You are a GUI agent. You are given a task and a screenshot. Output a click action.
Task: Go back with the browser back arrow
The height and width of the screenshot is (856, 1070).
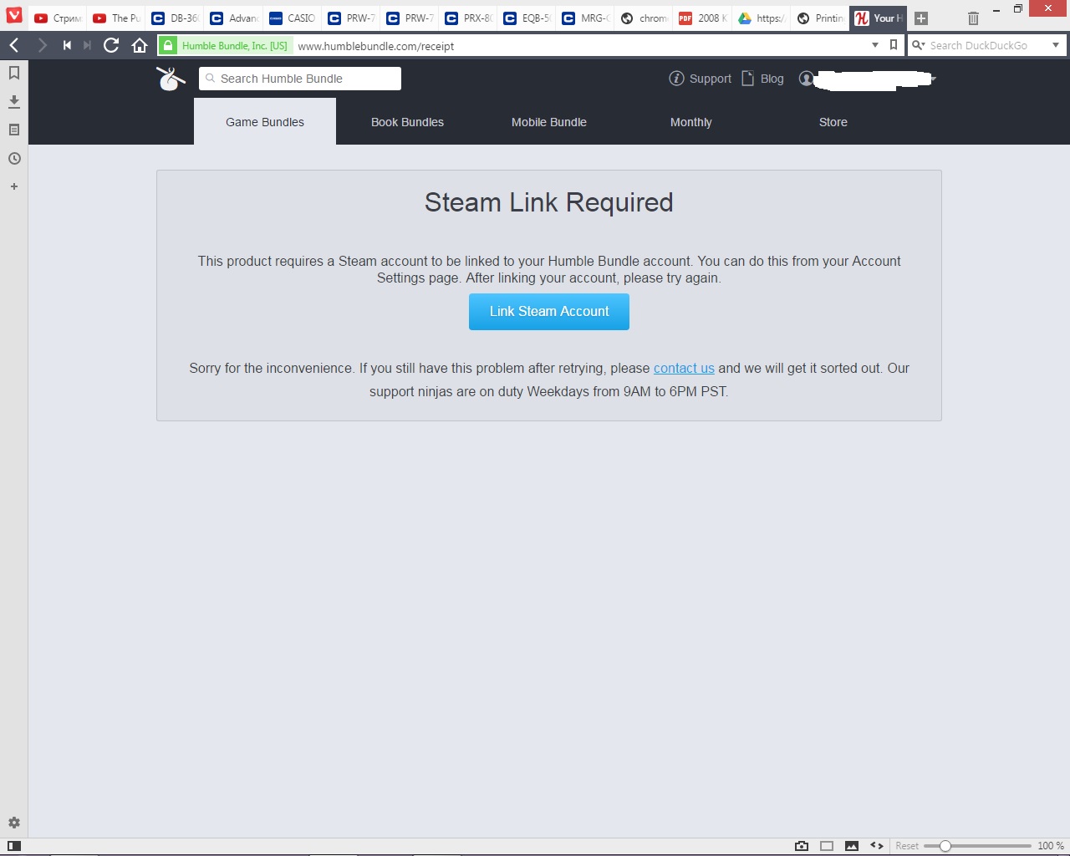(x=14, y=45)
